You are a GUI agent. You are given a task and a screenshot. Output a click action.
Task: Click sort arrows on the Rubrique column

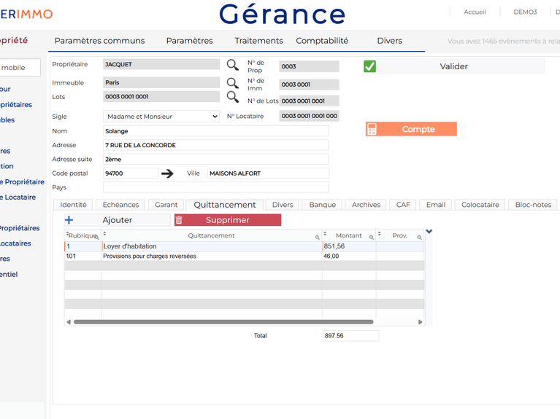point(67,234)
